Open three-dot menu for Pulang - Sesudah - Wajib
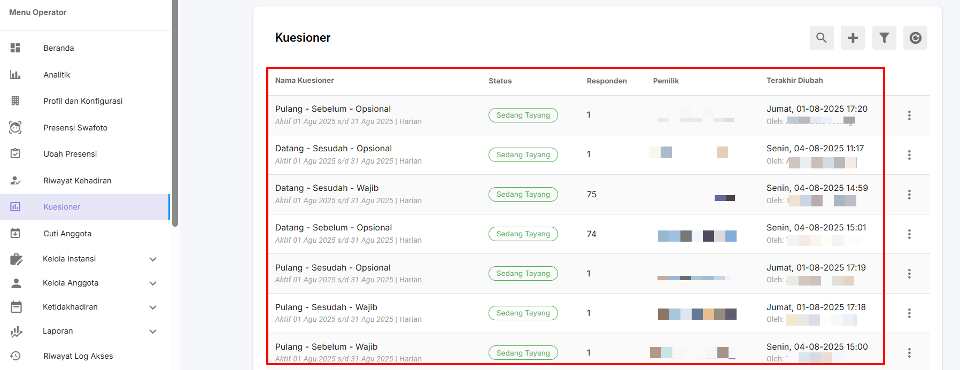The image size is (960, 370). [x=909, y=313]
